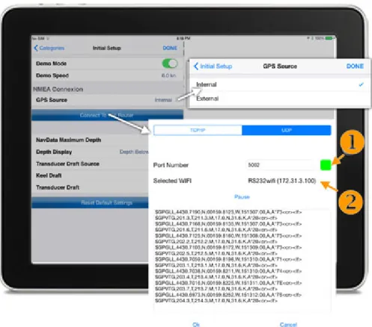372x327 pixels.
Task: Click Cancel in connection dialog
Action: [288, 324]
